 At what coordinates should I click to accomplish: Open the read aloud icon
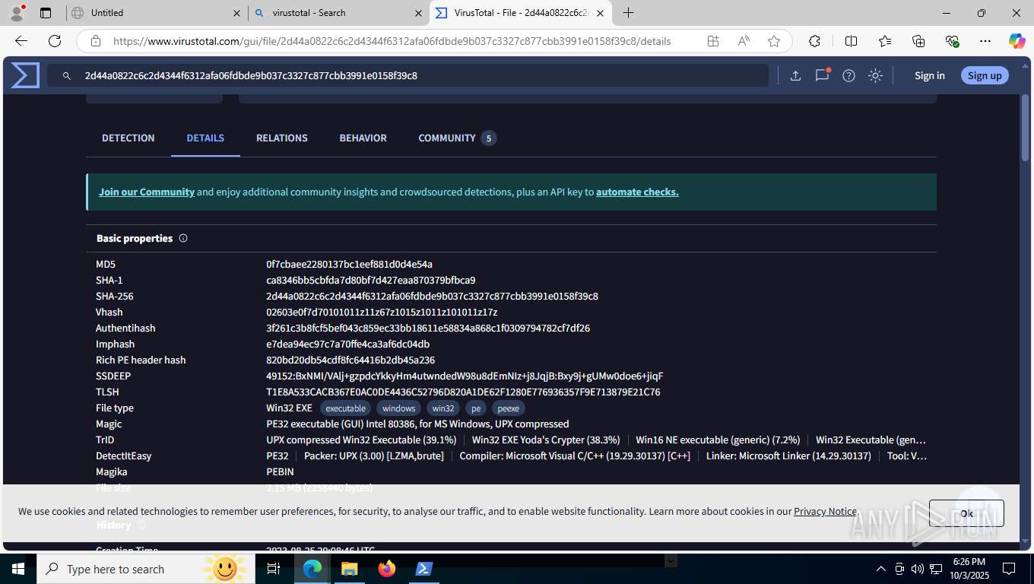pyautogui.click(x=744, y=41)
